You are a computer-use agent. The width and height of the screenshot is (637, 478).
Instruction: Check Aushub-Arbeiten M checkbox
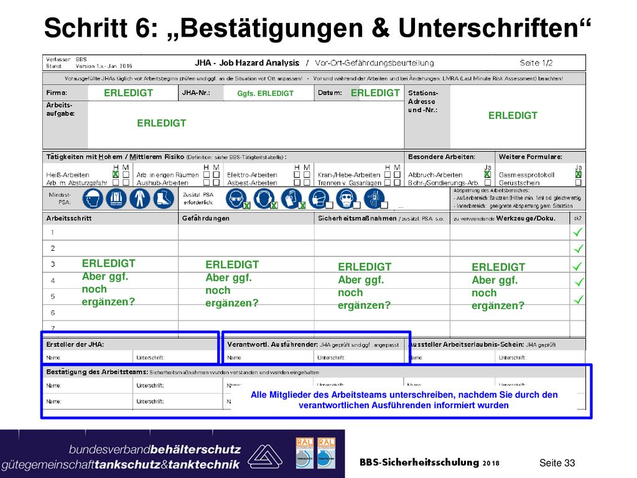click(x=216, y=182)
